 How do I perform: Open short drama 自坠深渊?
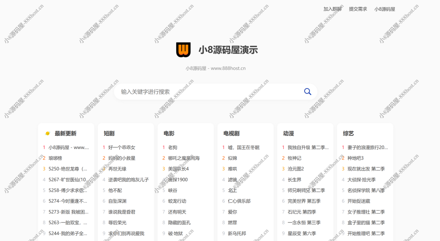coord(117,201)
